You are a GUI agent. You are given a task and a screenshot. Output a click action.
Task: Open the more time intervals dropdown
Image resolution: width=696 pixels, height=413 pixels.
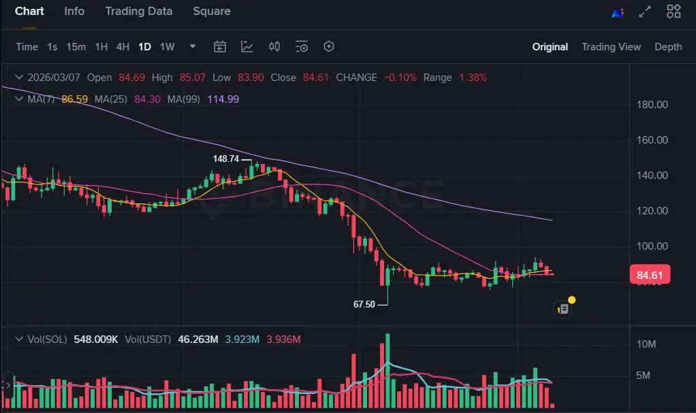point(193,47)
